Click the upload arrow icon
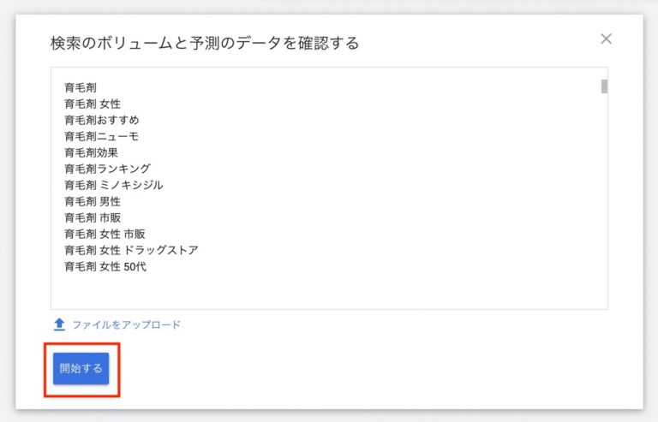 point(59,324)
